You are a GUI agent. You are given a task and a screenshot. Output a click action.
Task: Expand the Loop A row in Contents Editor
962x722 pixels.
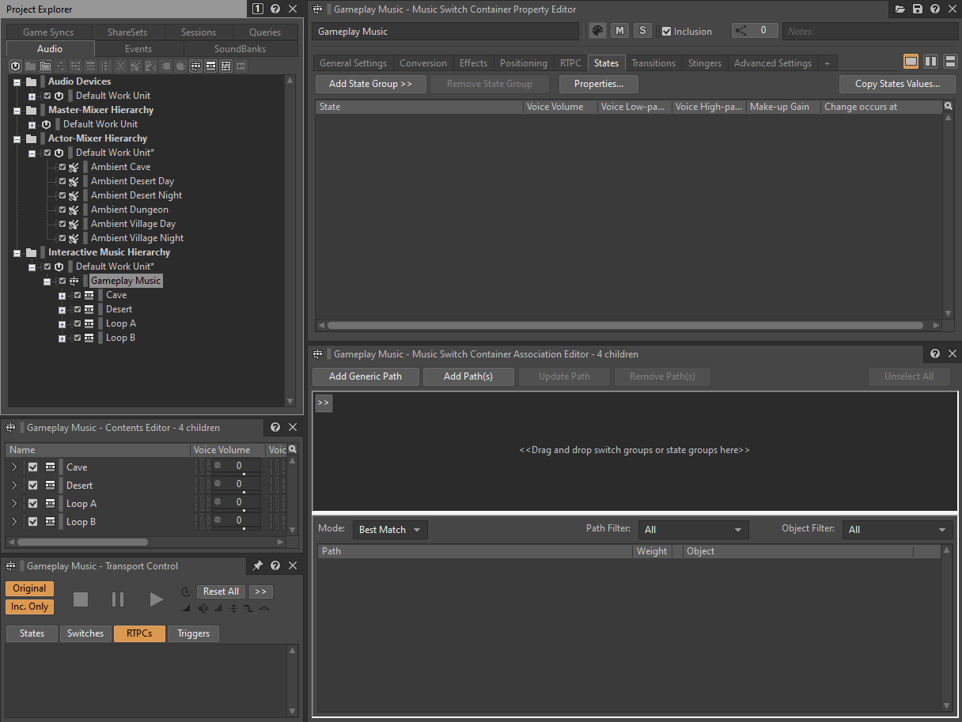tap(14, 504)
